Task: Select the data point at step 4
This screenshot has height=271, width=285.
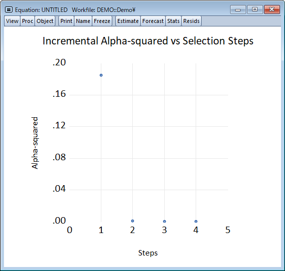Action: [196, 222]
